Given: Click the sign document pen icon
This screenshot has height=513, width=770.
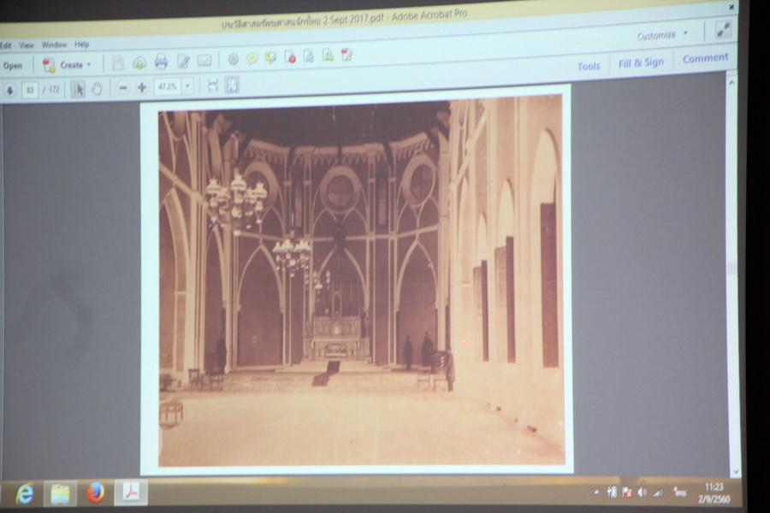Looking at the screenshot, I should pos(347,55).
